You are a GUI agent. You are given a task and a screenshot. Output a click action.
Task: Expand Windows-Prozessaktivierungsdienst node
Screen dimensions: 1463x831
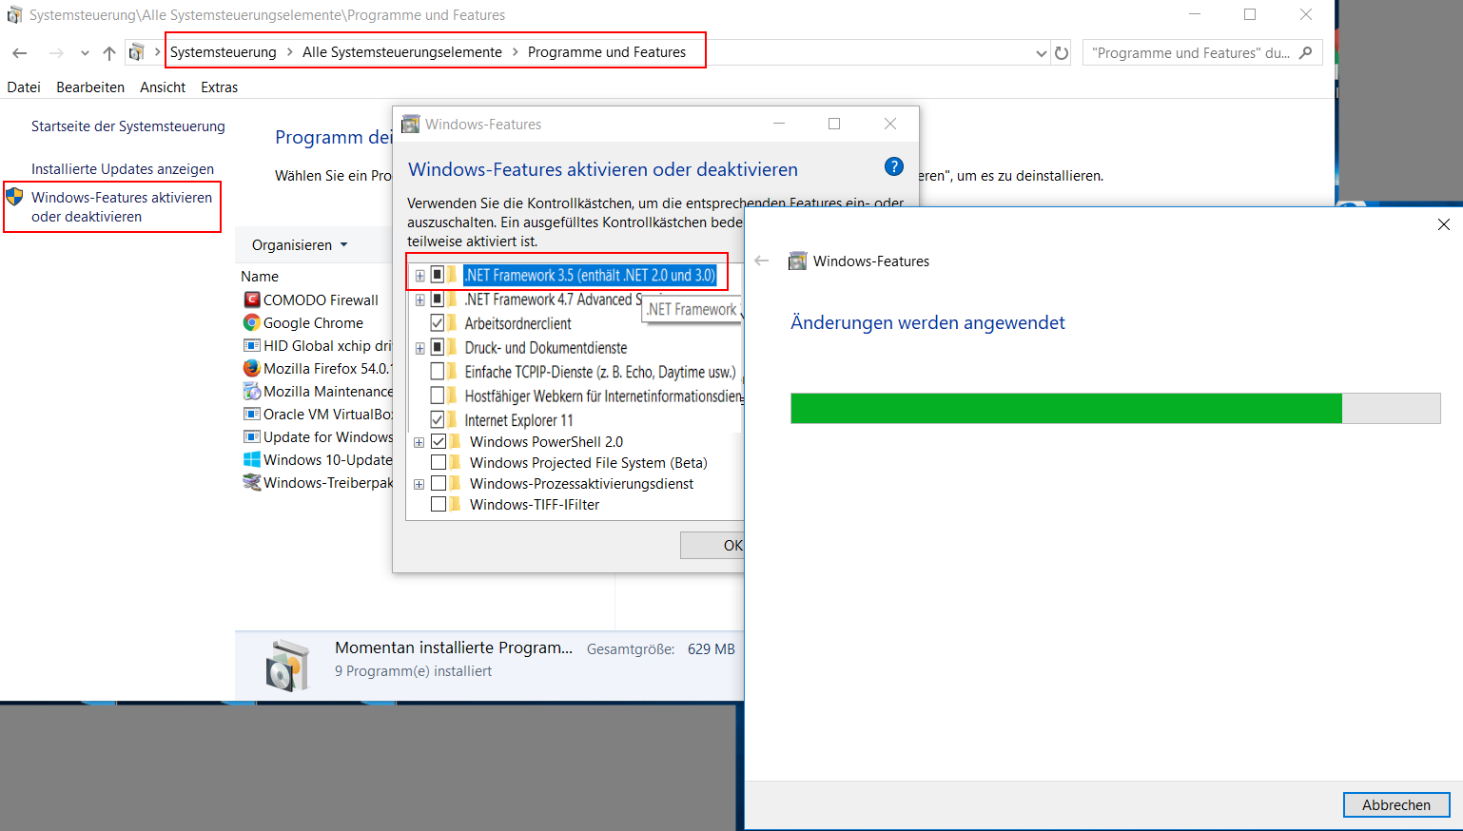click(419, 484)
